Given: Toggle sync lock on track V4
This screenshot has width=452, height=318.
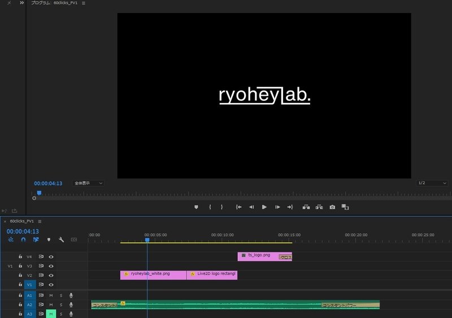Looking at the screenshot, I should click(x=41, y=256).
